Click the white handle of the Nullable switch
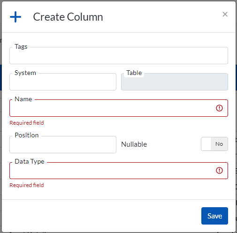237x233 pixels. coord(206,144)
